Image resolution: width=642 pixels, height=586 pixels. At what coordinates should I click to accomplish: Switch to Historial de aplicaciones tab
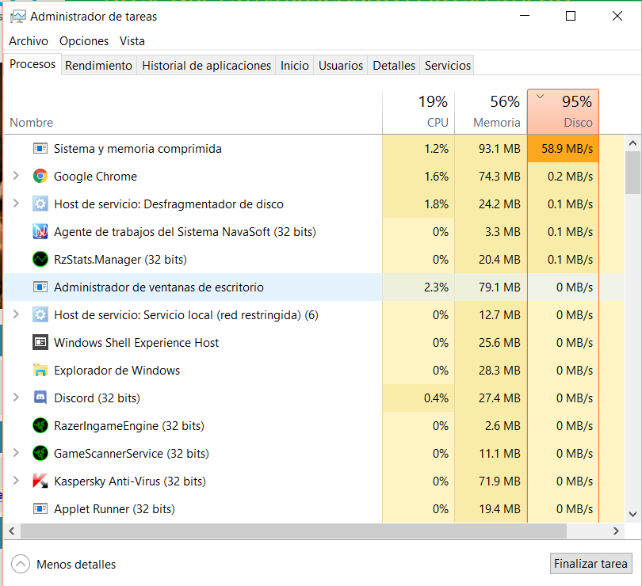click(x=206, y=66)
